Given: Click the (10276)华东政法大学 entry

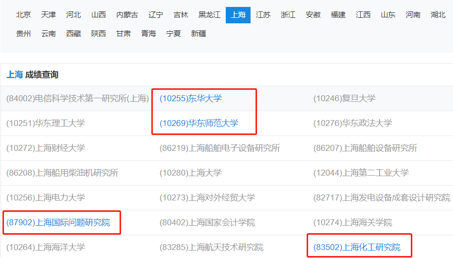Looking at the screenshot, I should (353, 124).
